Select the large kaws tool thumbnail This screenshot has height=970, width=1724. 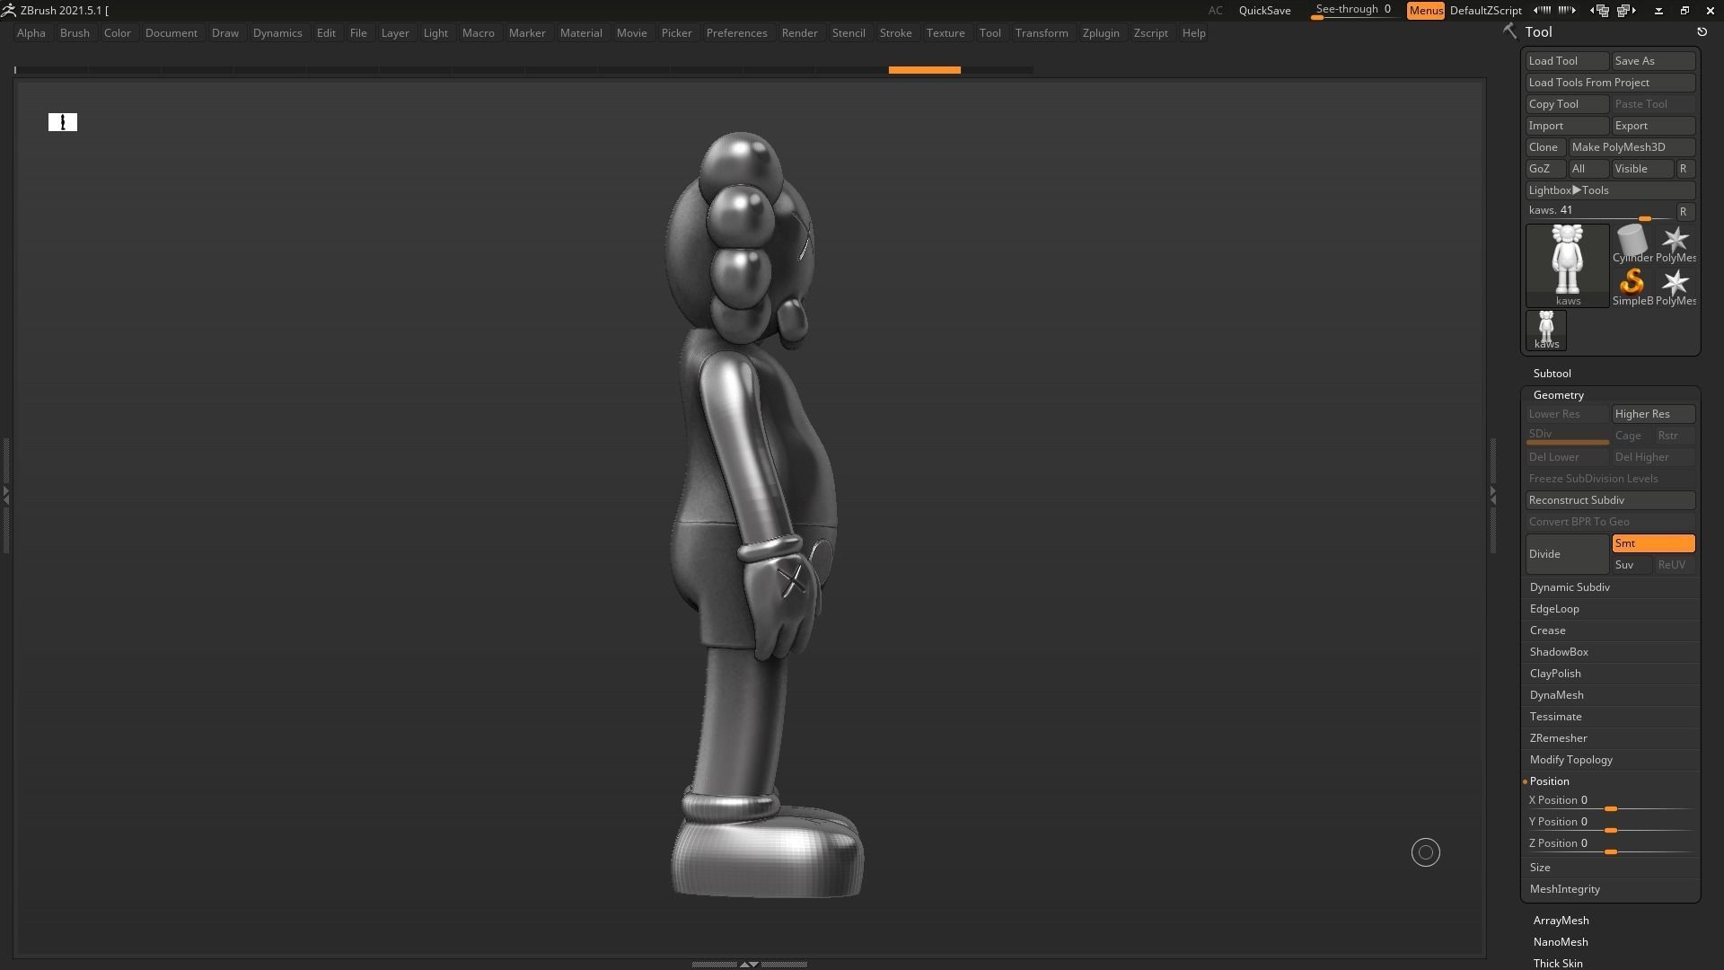coord(1567,265)
